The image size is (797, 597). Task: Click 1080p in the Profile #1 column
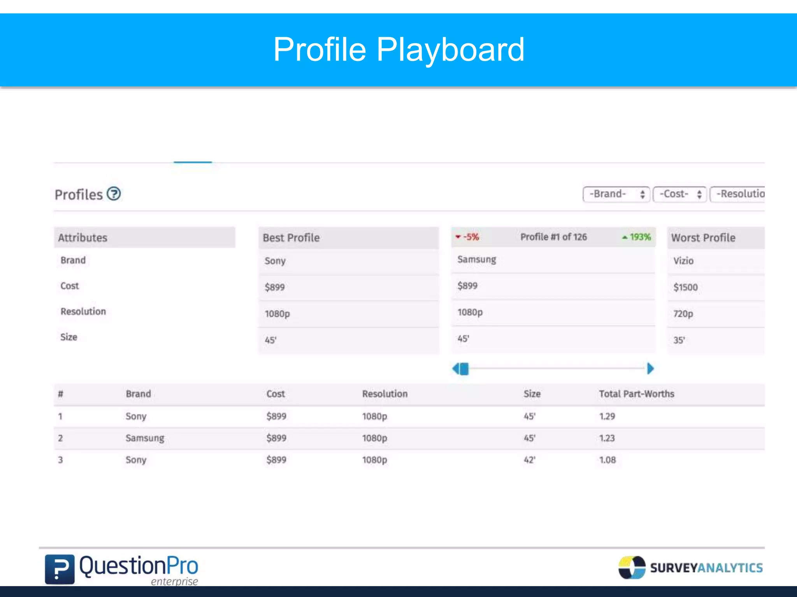coord(470,312)
